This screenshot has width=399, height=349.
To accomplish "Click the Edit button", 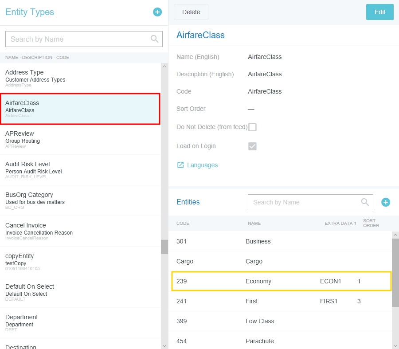I will pyautogui.click(x=379, y=12).
